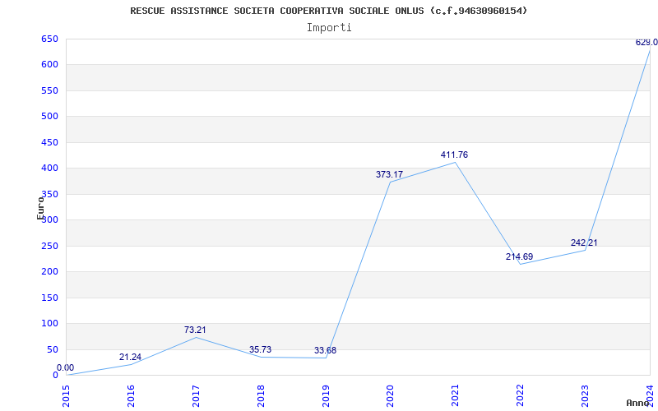Select the 21.24 data point label
The image size is (658, 411).
point(130,357)
